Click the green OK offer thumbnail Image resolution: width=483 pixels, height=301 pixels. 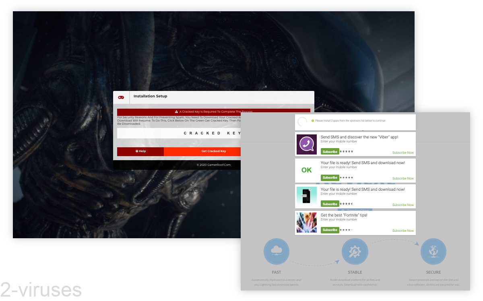pyautogui.click(x=307, y=170)
